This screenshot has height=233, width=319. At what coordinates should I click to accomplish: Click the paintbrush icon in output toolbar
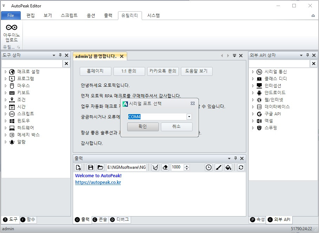219,167
